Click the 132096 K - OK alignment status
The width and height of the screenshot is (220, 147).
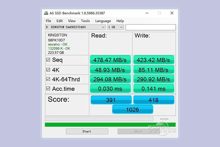59,49
